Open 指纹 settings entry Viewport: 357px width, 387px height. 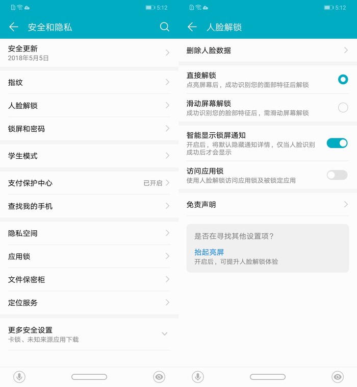pyautogui.click(x=89, y=82)
